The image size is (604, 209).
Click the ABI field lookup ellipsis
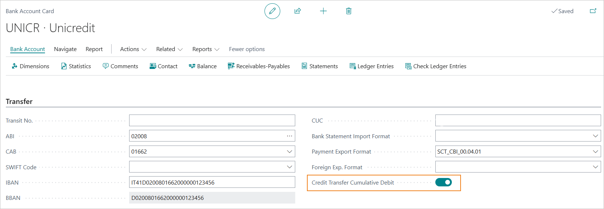(289, 136)
